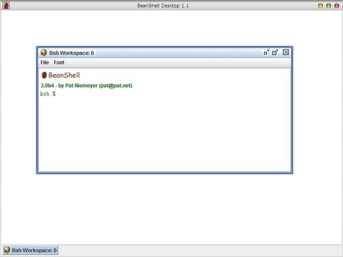Image resolution: width=343 pixels, height=257 pixels.
Task: Click the bean logo in console
Action: [44, 75]
